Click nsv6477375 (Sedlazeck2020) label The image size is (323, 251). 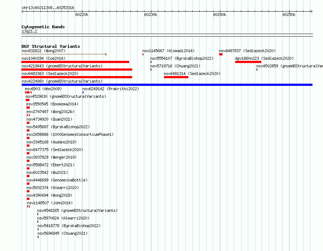pos(55,150)
